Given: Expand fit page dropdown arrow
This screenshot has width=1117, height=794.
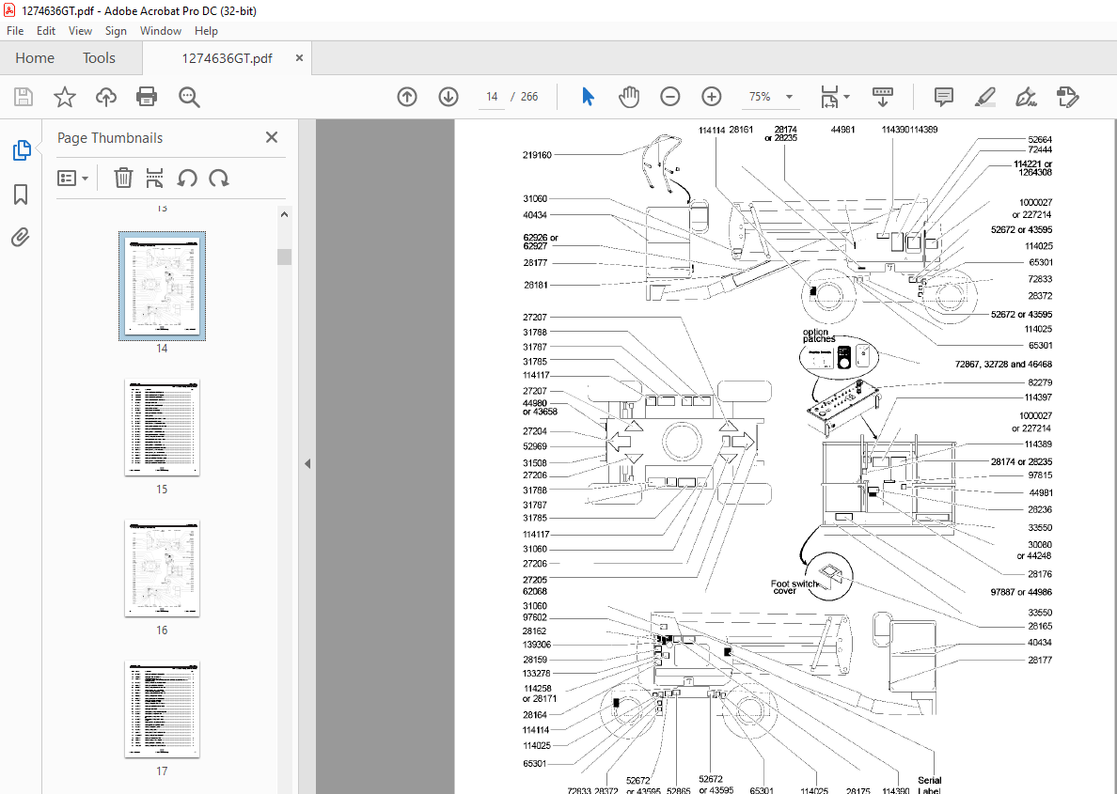Looking at the screenshot, I should tap(846, 97).
